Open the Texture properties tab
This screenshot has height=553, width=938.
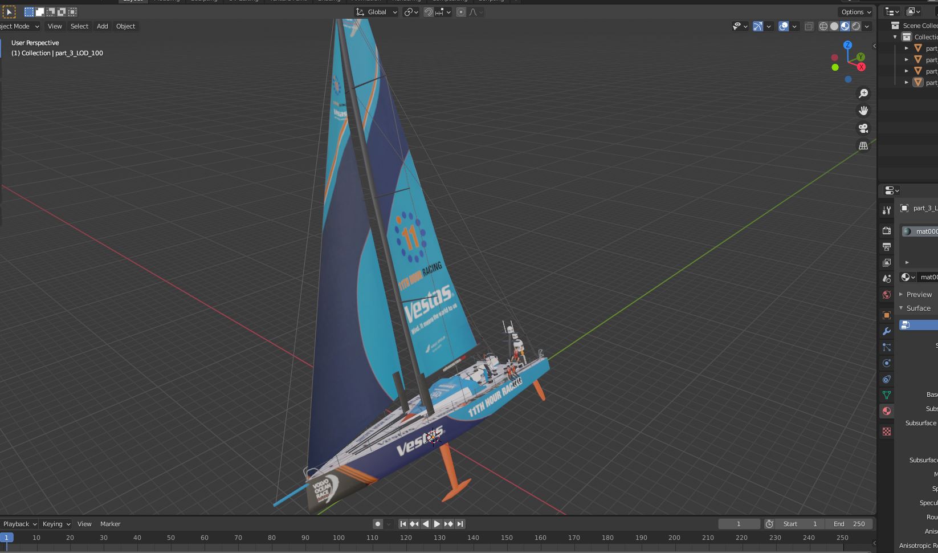click(887, 432)
